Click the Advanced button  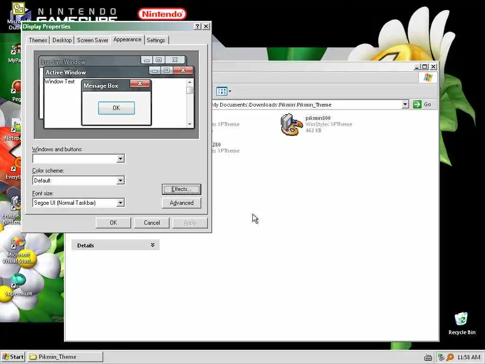[181, 203]
